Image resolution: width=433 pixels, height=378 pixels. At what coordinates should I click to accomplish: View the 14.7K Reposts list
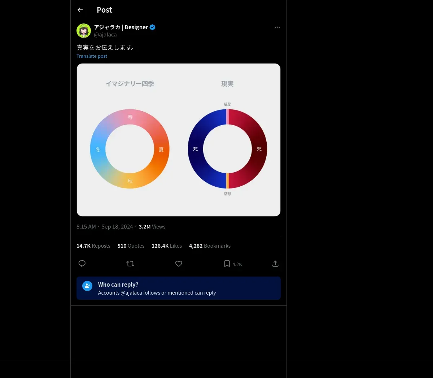93,246
